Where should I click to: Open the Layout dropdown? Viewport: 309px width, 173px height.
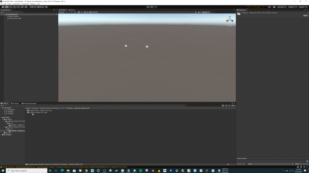click(302, 7)
